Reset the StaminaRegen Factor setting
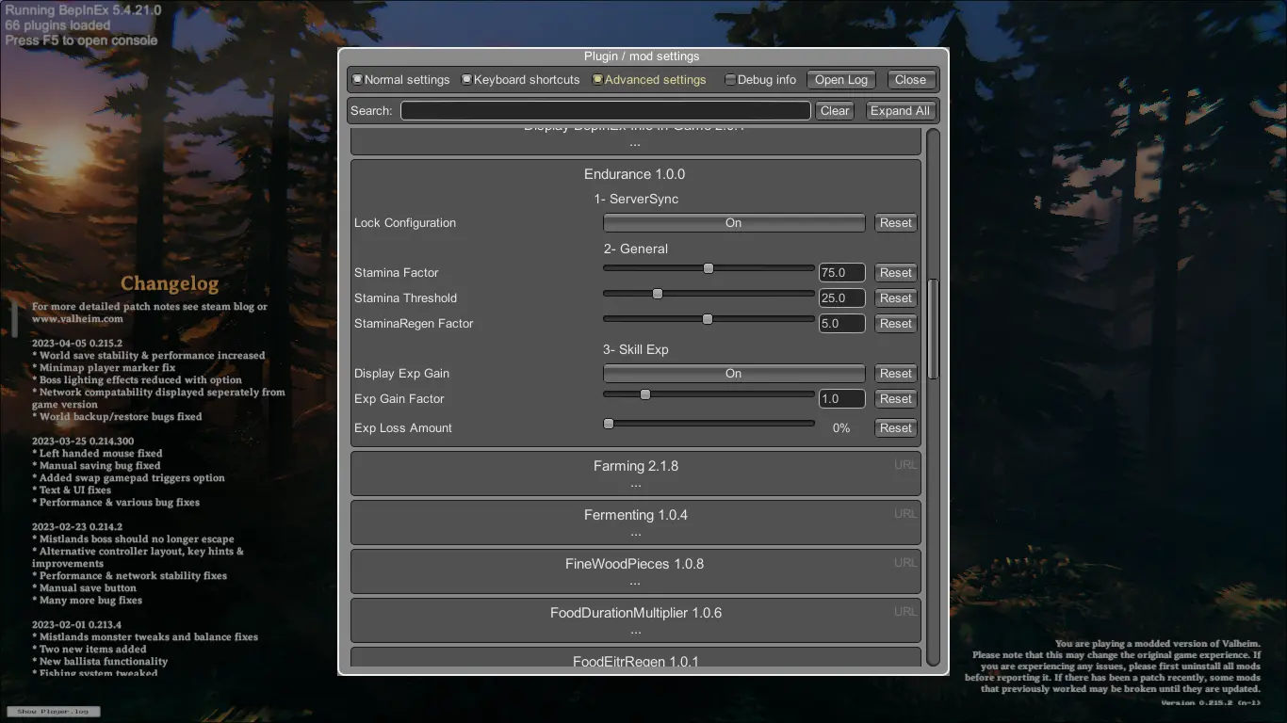The height and width of the screenshot is (723, 1287). [896, 324]
